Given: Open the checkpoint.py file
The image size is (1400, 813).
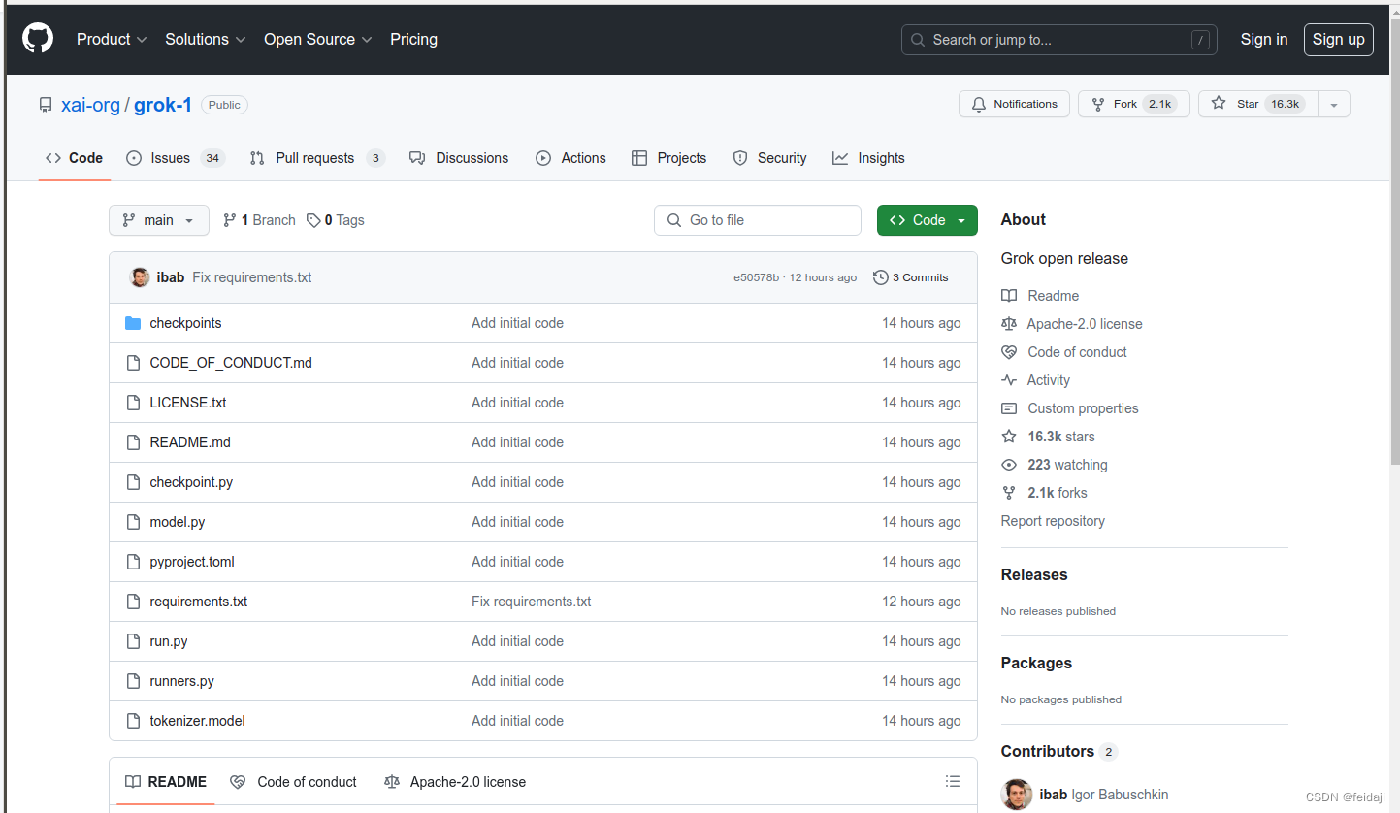Looking at the screenshot, I should click(x=191, y=482).
